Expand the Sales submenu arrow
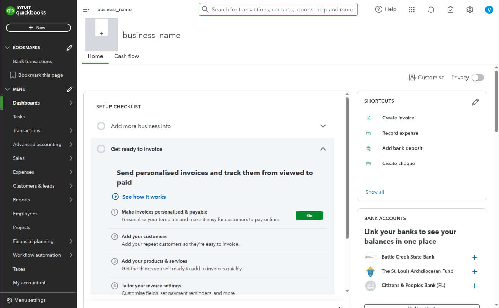The height and width of the screenshot is (308, 499). [71, 158]
